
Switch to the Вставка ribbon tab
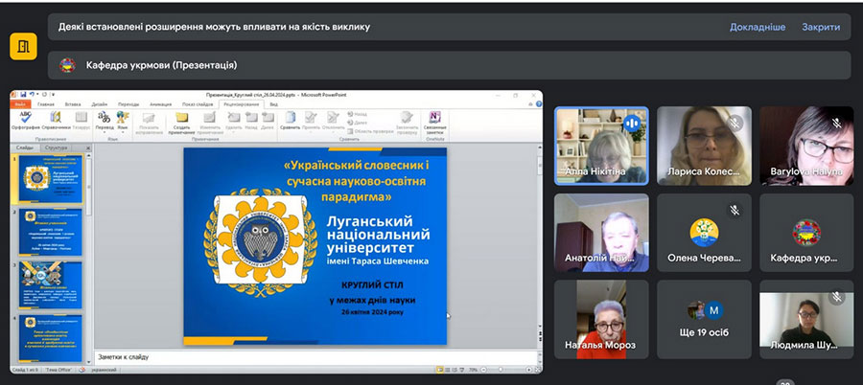[x=73, y=103]
